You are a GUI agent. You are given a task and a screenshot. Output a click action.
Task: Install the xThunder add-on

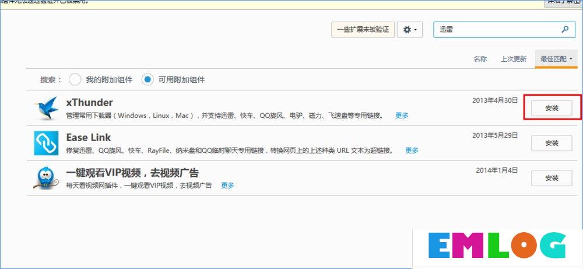552,108
